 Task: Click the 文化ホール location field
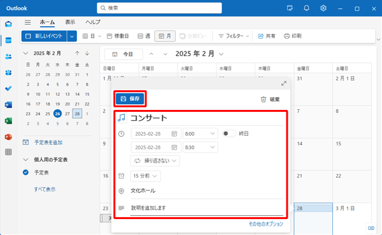tap(207, 191)
